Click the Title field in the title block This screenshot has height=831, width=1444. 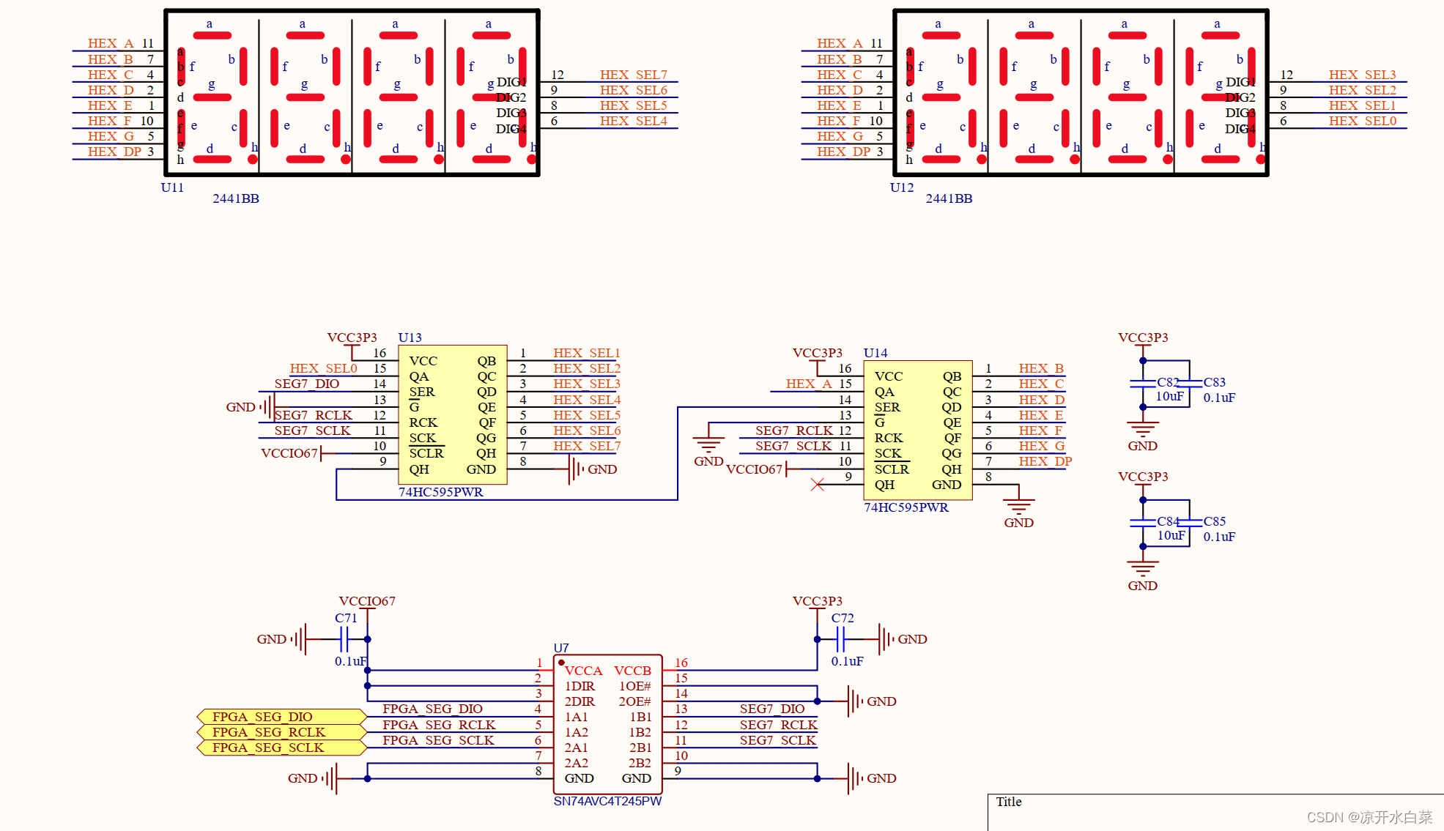point(1010,802)
